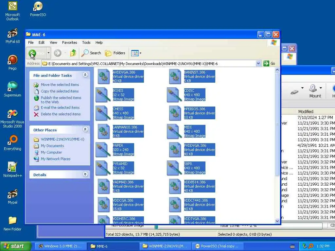Select the LANMAN10.386 file icon

coord(103,131)
